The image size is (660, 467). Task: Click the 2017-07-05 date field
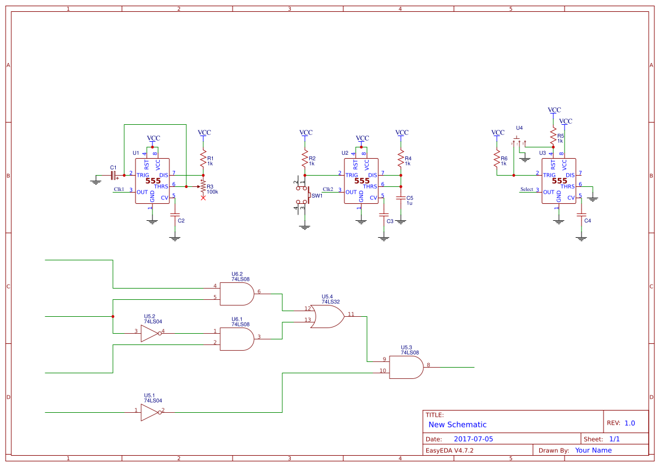tap(473, 438)
